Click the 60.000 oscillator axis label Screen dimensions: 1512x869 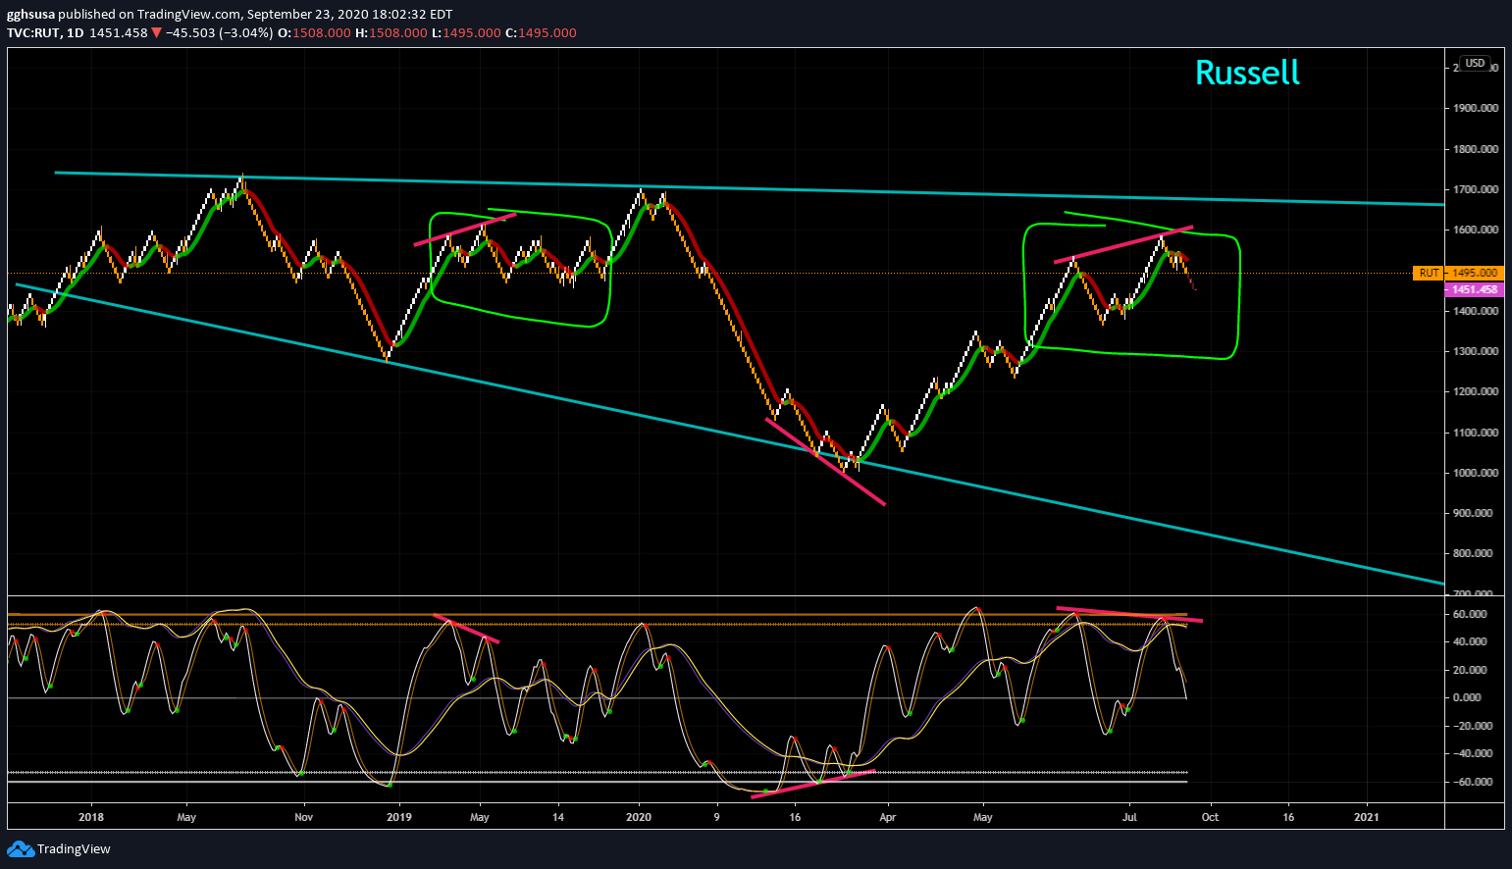[x=1470, y=614]
